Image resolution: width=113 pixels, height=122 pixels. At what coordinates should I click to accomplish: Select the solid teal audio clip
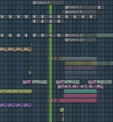pos(80,91)
